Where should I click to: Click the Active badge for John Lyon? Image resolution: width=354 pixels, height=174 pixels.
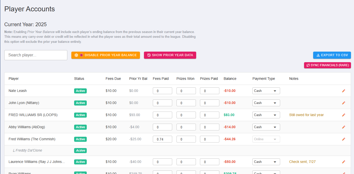[x=80, y=103]
